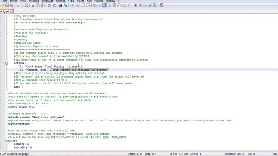Click the 'primary: a' line

tap(21, 144)
